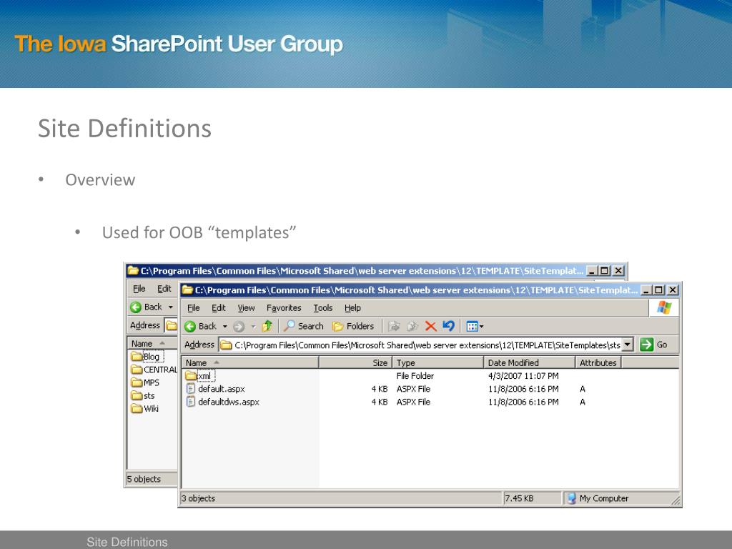The width and height of the screenshot is (732, 549).
Task: Sort by Name column header in front window
Action: (250, 362)
